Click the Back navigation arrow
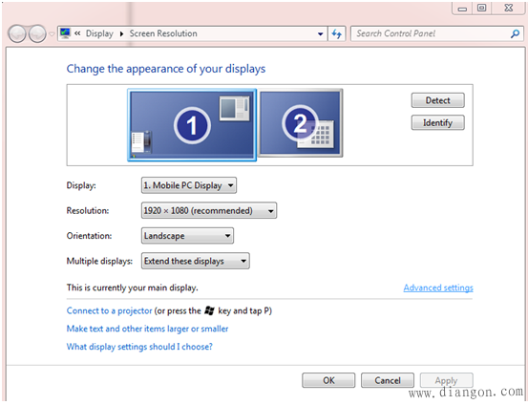528x405 pixels. (x=17, y=33)
